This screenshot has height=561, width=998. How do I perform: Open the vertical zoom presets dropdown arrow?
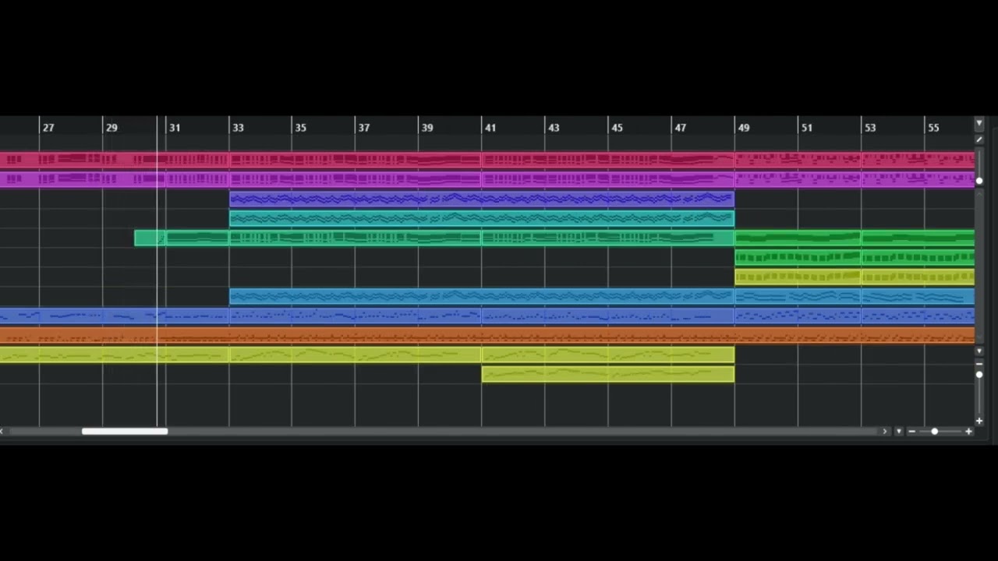(x=979, y=351)
